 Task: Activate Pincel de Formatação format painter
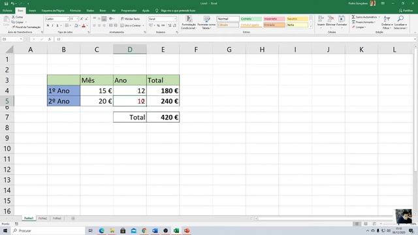pyautogui.click(x=26, y=27)
